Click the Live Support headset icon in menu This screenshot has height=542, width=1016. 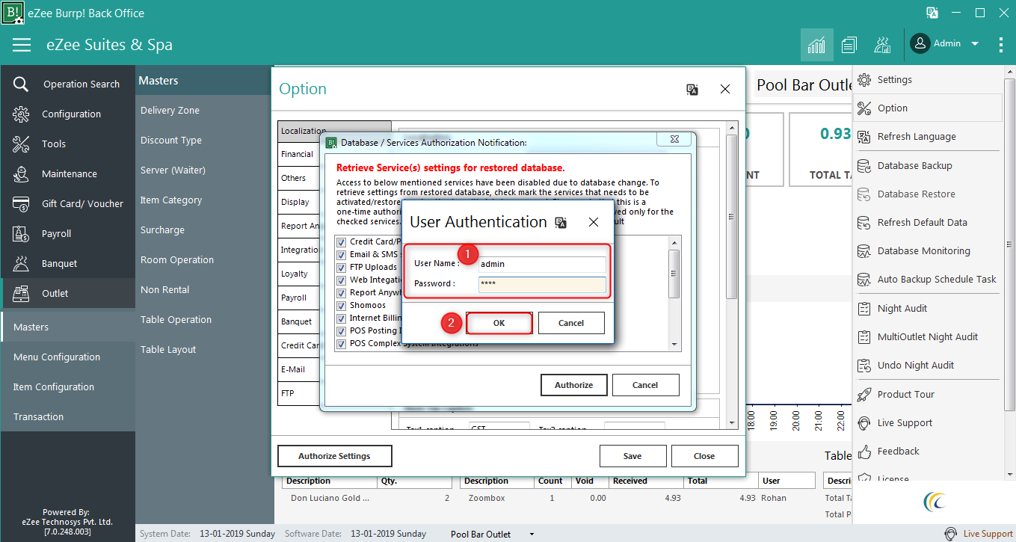pos(865,423)
